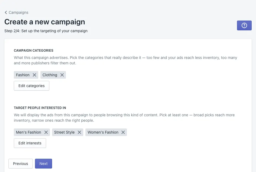
Task: Remove the Street Style interest tag
Action: tap(79, 132)
